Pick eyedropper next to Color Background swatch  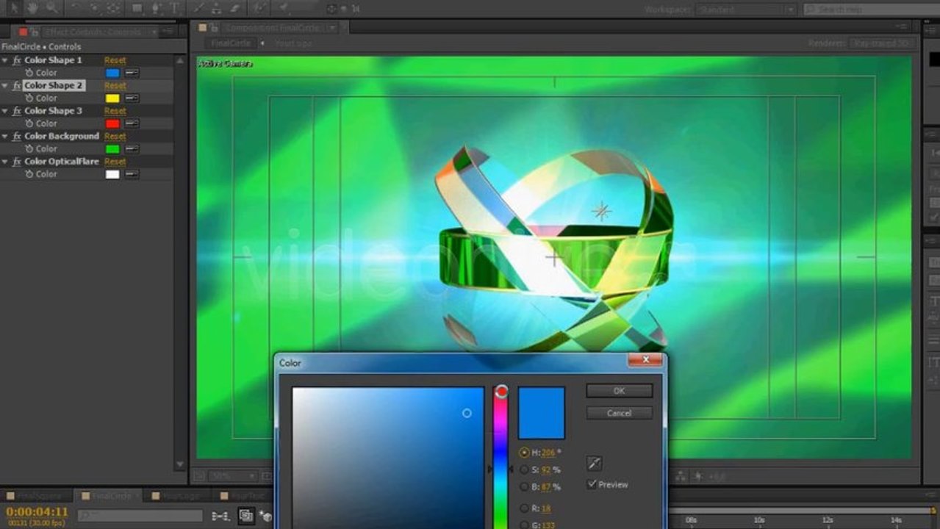(132, 148)
